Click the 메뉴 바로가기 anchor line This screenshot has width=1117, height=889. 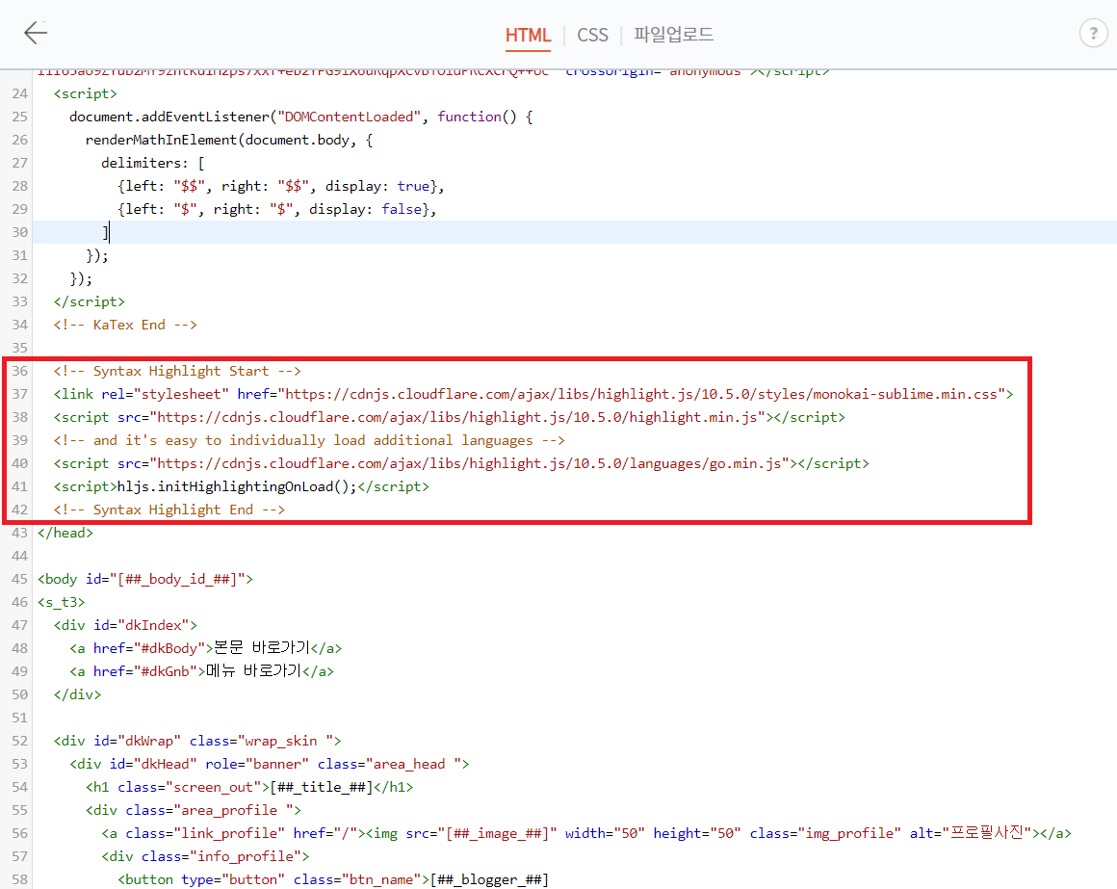pyautogui.click(x=201, y=671)
